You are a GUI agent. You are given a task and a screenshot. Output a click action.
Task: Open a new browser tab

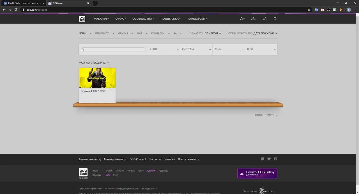[95, 3]
